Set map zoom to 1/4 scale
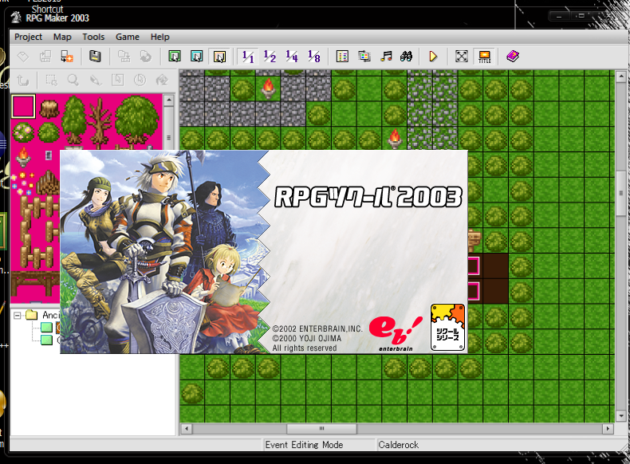This screenshot has height=464, width=630. pos(292,57)
